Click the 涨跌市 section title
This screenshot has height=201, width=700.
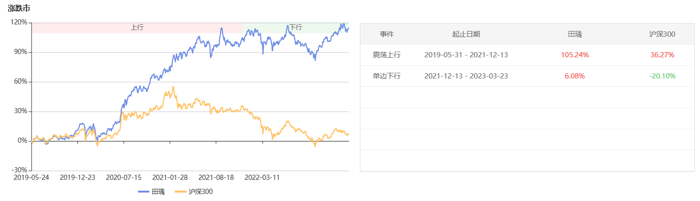[19, 8]
